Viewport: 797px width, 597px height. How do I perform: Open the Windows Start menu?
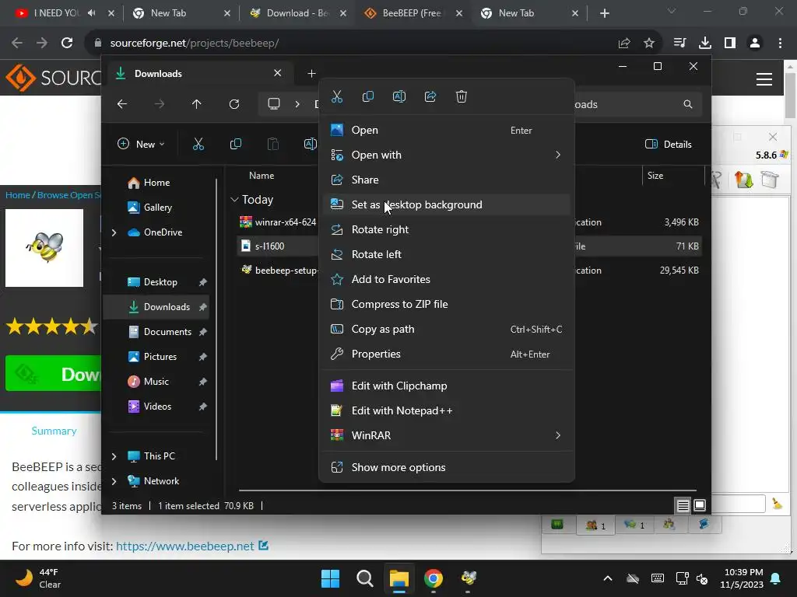tap(330, 578)
